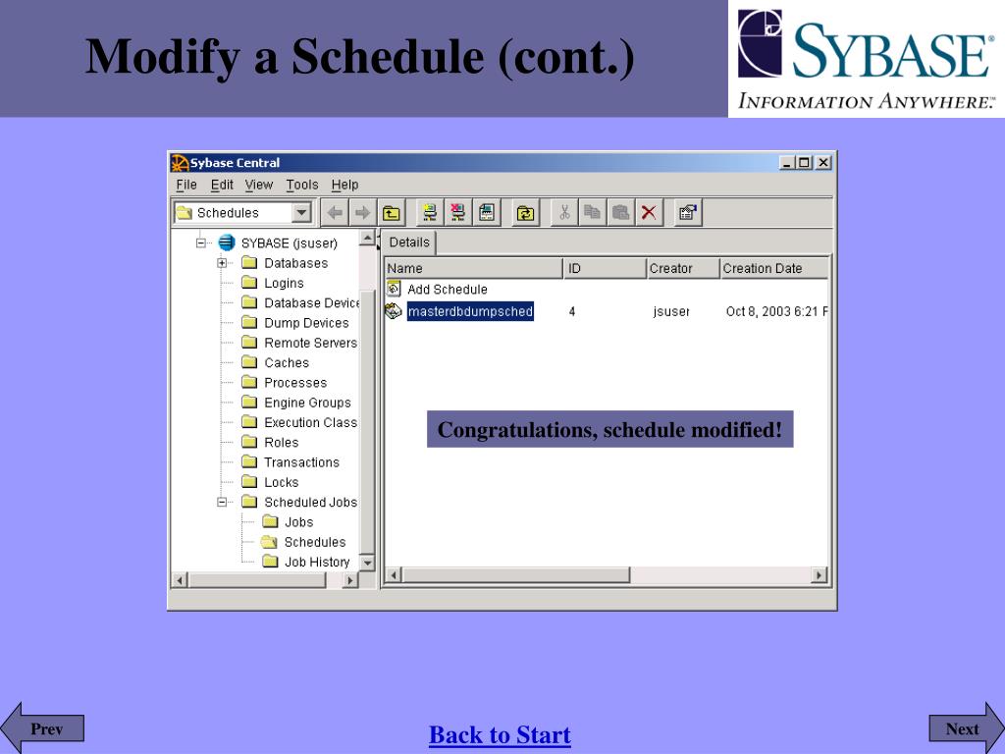Select the masterdbdumpsched schedule row
Screen dimensions: 1005x754
pyautogui.click(x=606, y=311)
